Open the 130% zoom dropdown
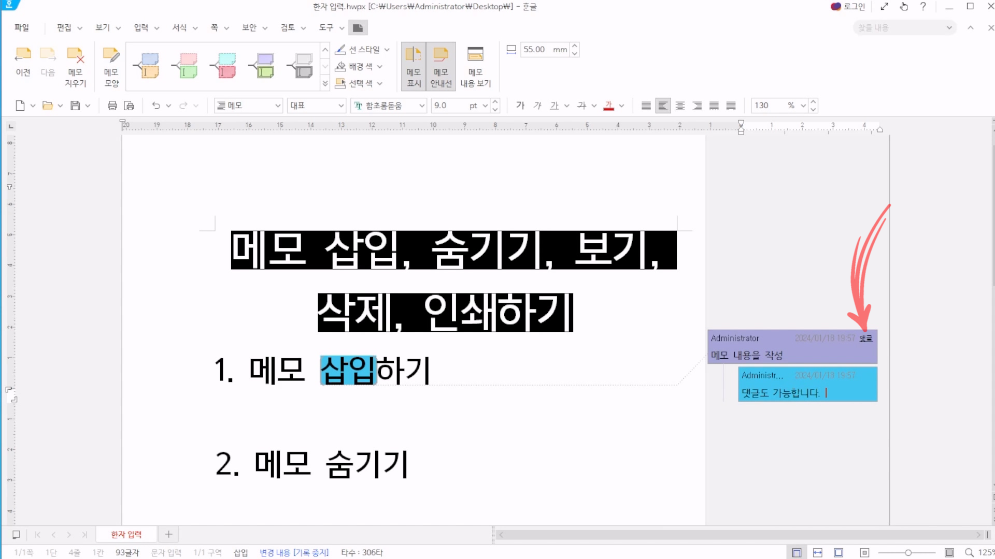995x559 pixels. 803,106
